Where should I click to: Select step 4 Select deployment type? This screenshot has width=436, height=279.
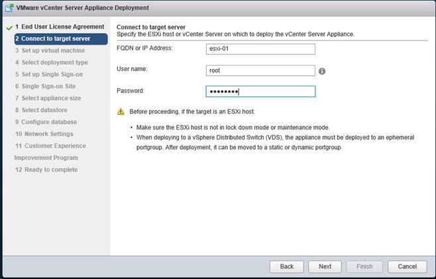pos(52,62)
